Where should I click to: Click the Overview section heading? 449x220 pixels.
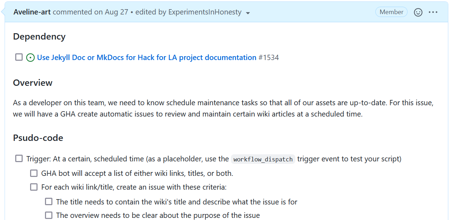(33, 83)
